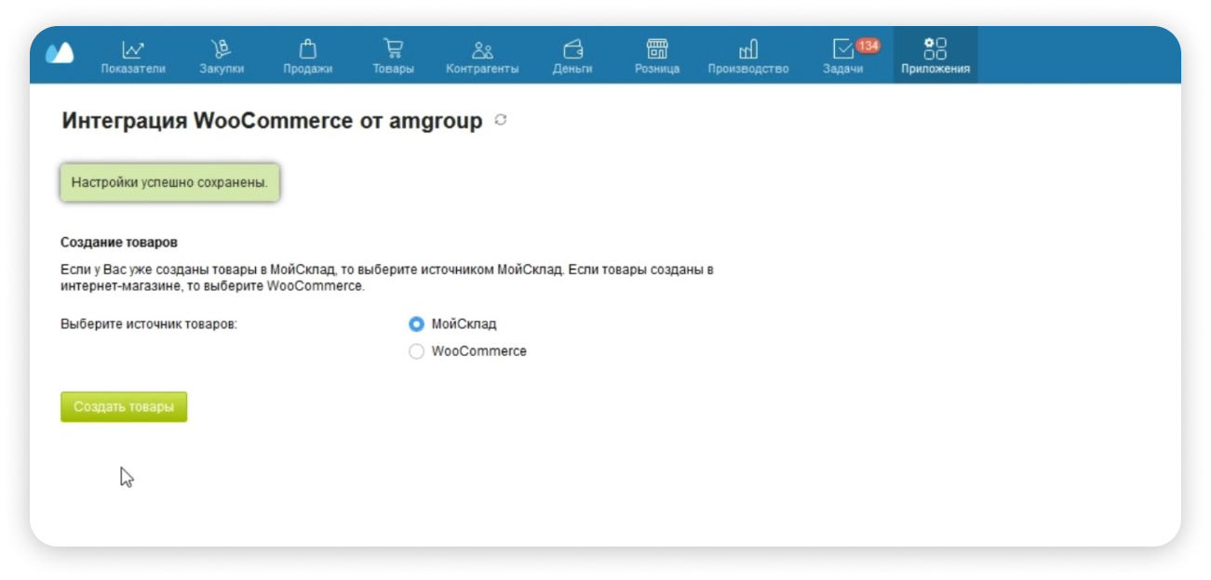Click the Создать товары button
The image size is (1211, 580).
point(124,407)
